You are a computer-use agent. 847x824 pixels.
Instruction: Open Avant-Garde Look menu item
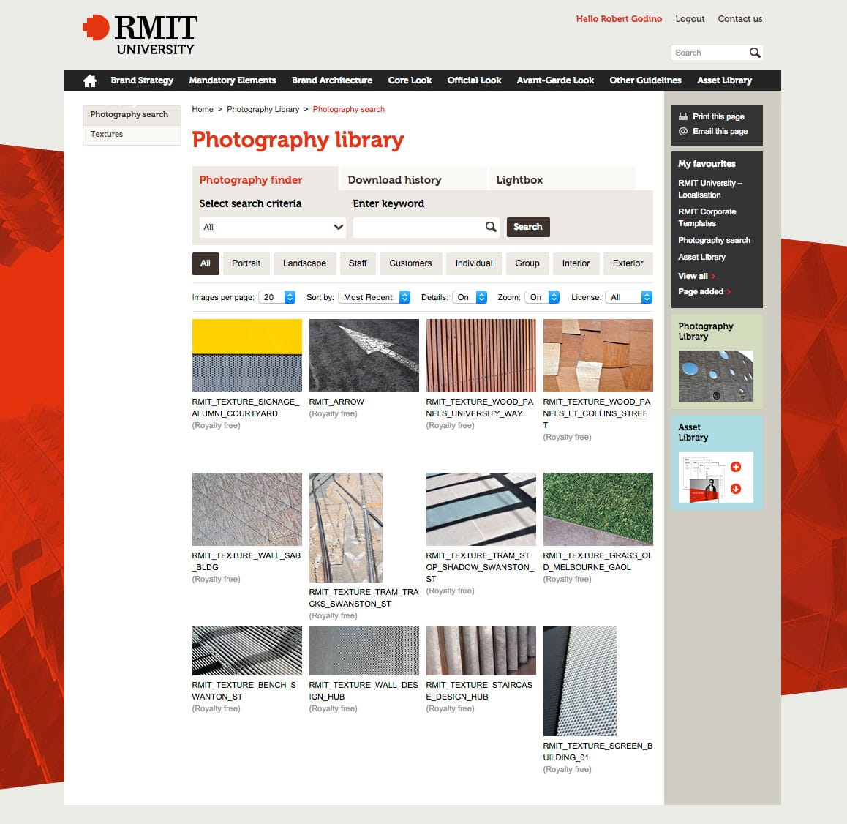pyautogui.click(x=554, y=80)
